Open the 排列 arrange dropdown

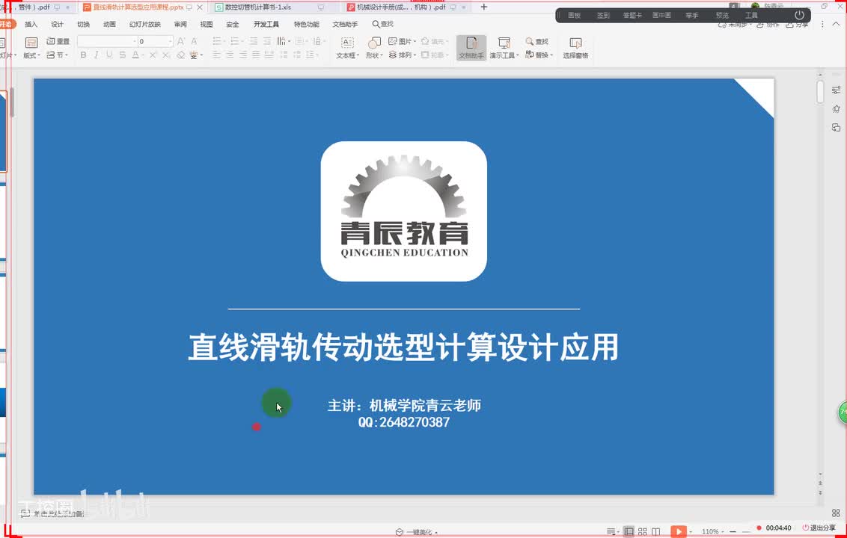(403, 55)
